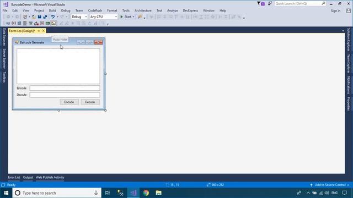Open the Build menu

52,10
